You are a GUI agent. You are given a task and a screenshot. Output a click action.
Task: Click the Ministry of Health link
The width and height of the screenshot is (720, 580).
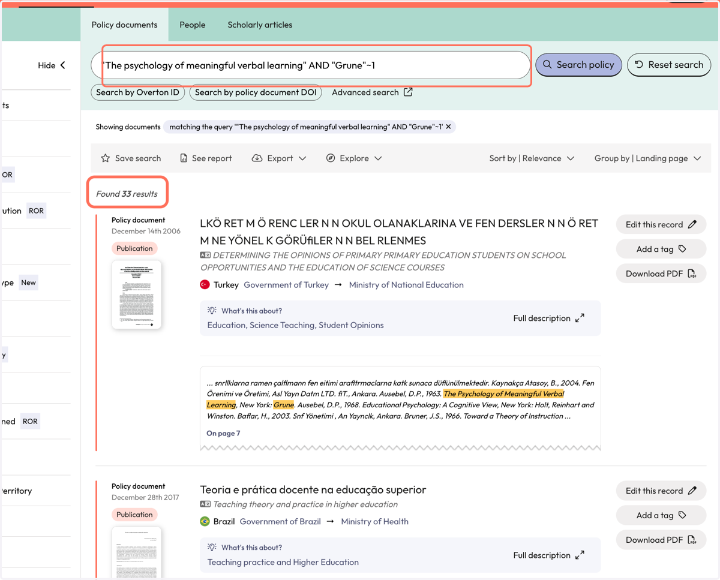(374, 522)
